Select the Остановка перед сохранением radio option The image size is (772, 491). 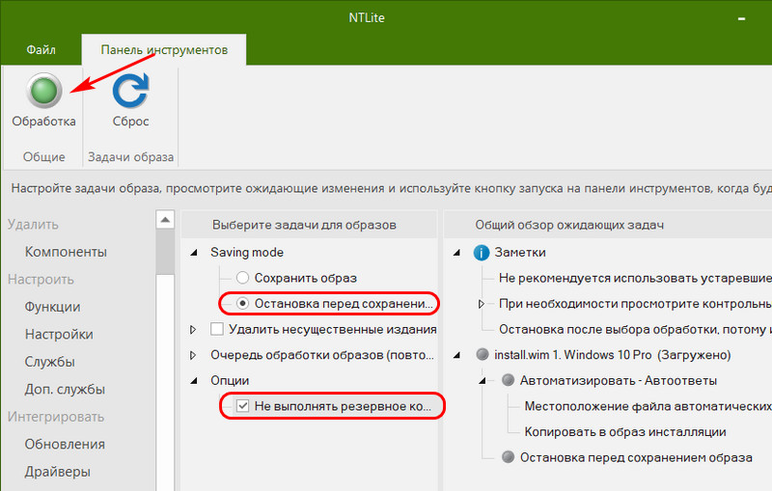242,303
